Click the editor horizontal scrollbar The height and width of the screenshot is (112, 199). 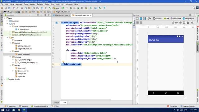(x=86, y=100)
